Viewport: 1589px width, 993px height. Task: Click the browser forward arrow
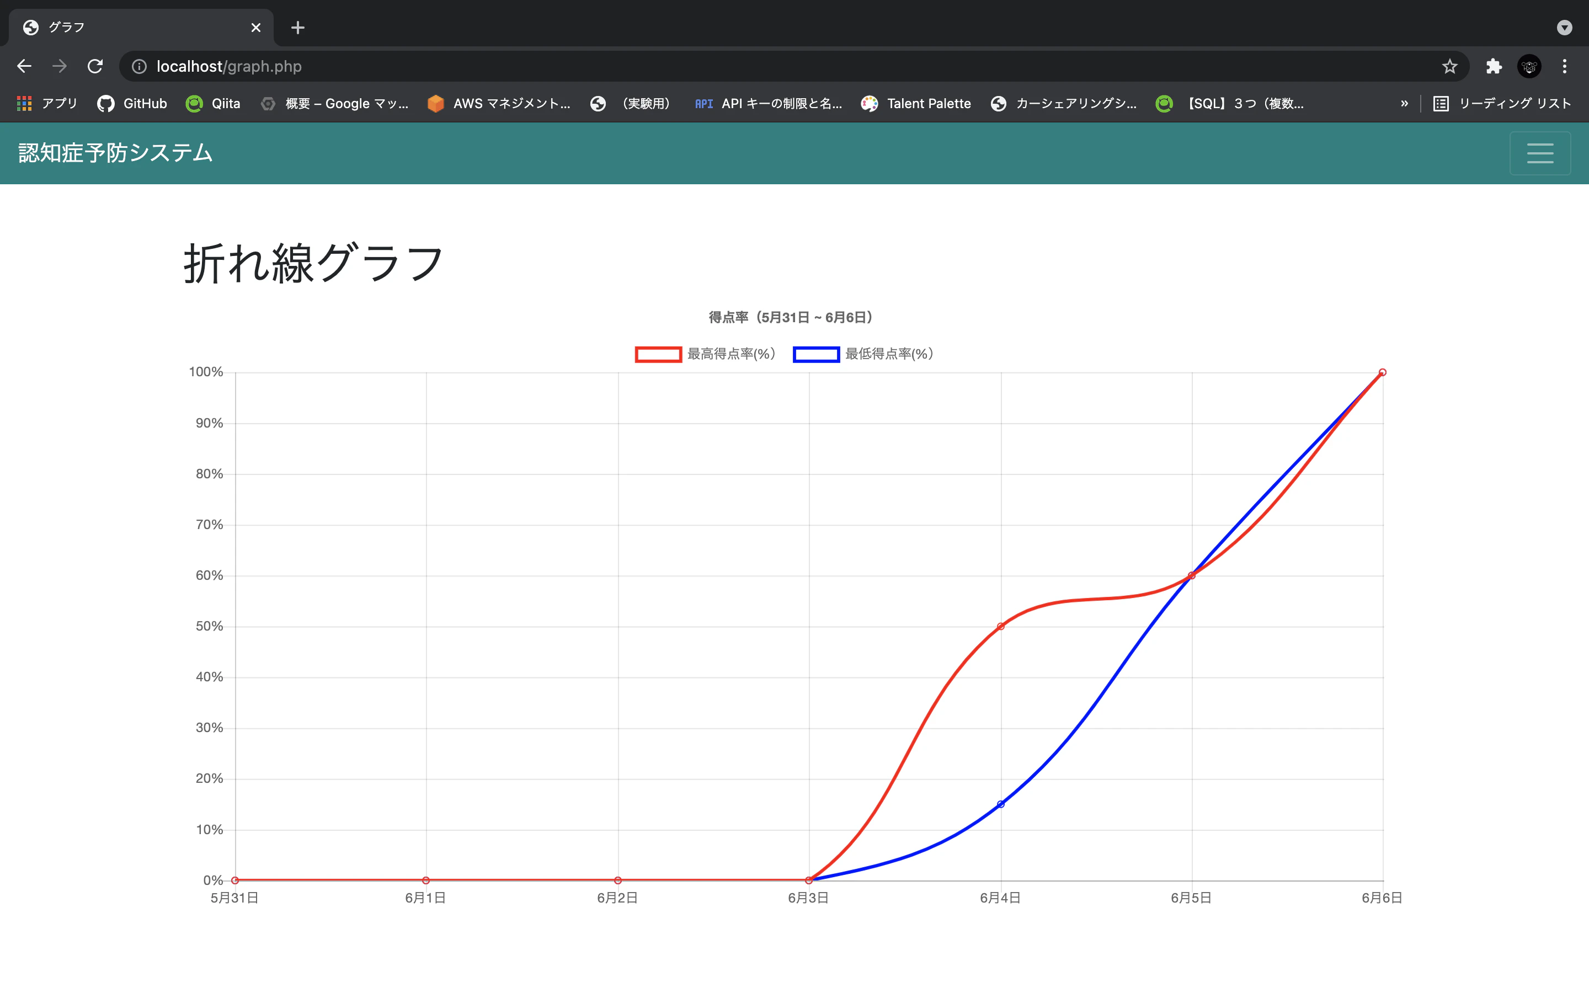60,66
